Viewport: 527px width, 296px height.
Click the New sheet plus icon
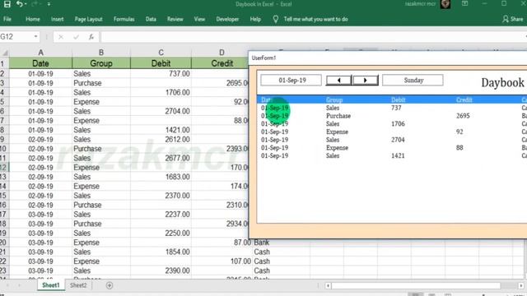(x=110, y=285)
